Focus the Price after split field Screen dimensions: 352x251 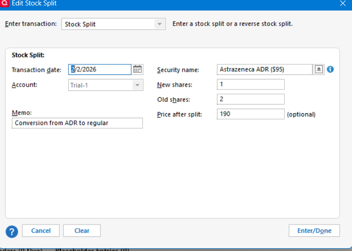click(251, 114)
